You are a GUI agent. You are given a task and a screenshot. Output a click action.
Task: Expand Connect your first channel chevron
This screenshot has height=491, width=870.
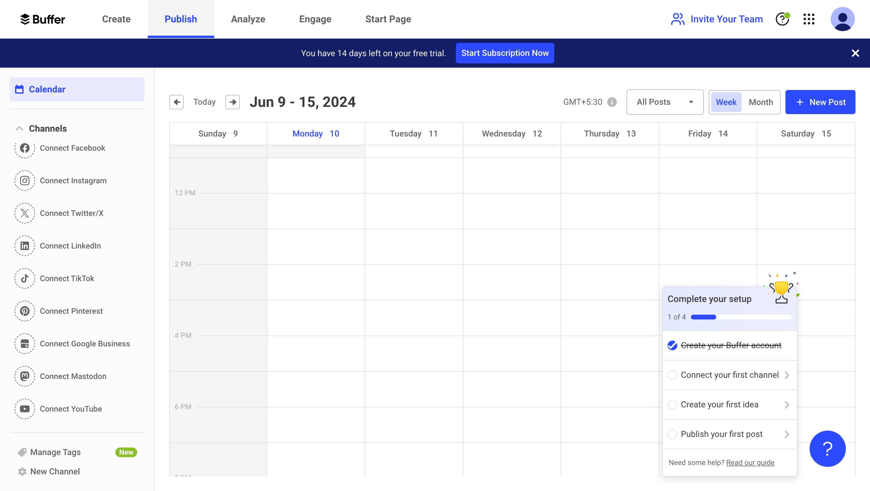(787, 375)
